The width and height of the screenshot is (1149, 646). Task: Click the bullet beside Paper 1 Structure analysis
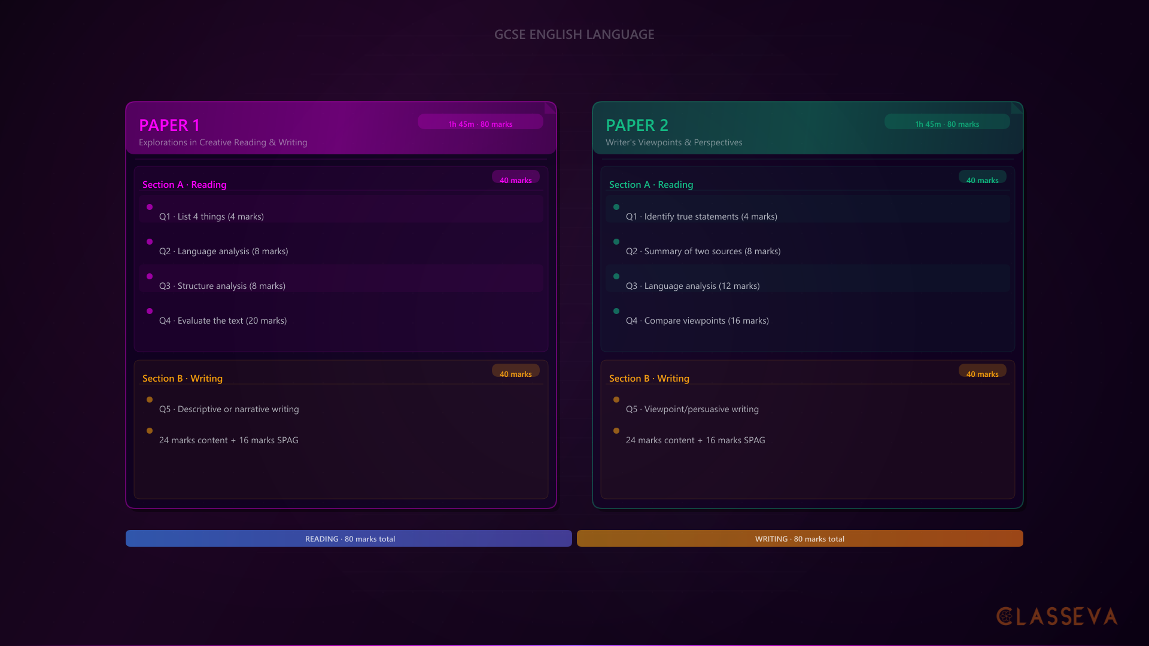click(150, 276)
